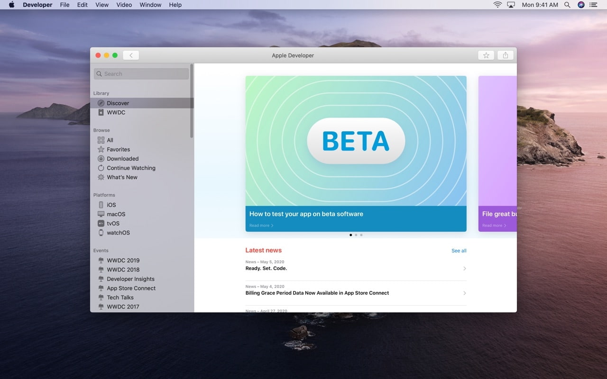Click the sidebar Search field
Screen dimensions: 607x379
142,74
